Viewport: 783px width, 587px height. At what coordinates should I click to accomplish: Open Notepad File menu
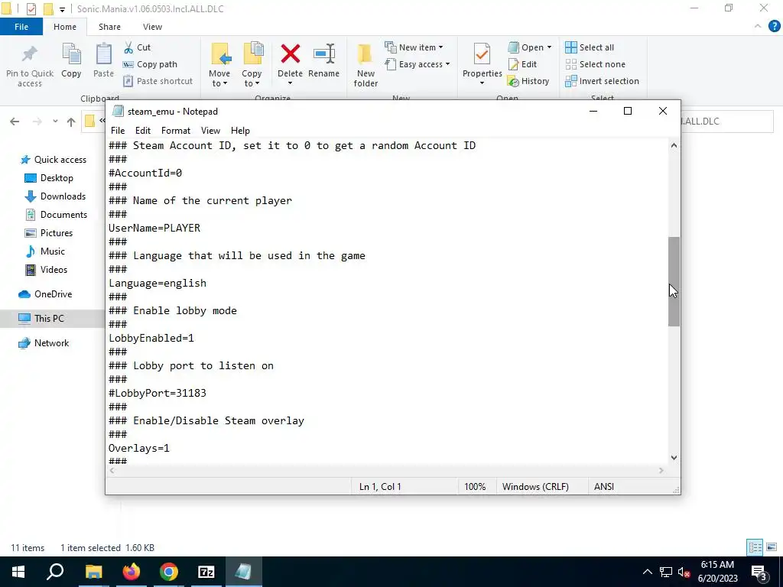pyautogui.click(x=118, y=130)
